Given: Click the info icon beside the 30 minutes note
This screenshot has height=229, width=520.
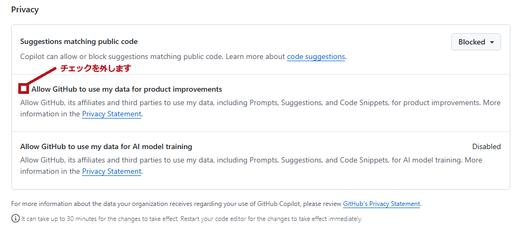Looking at the screenshot, I should pyautogui.click(x=15, y=219).
